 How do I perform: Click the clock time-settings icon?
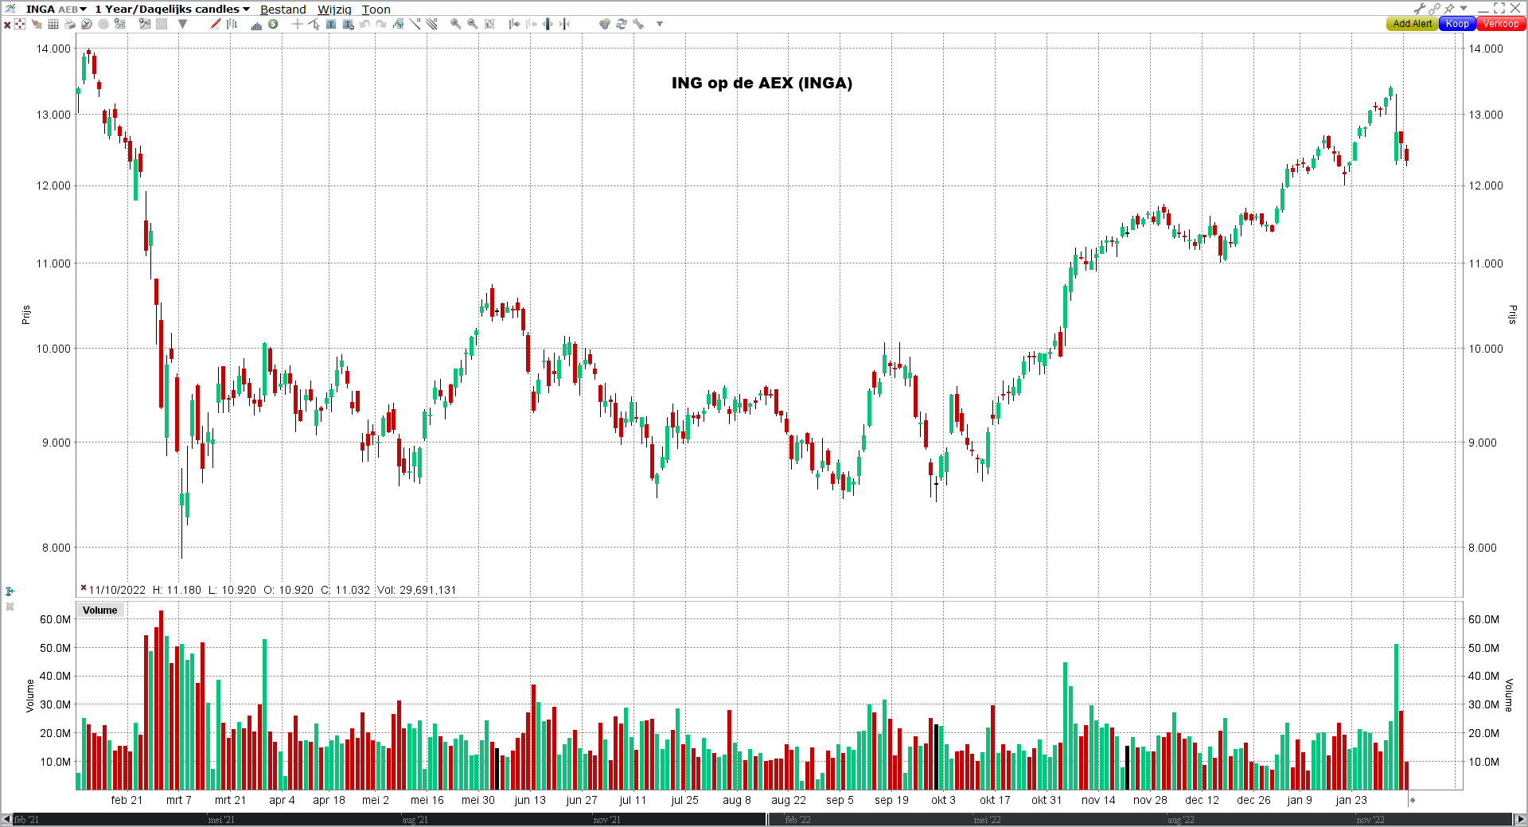(x=86, y=24)
